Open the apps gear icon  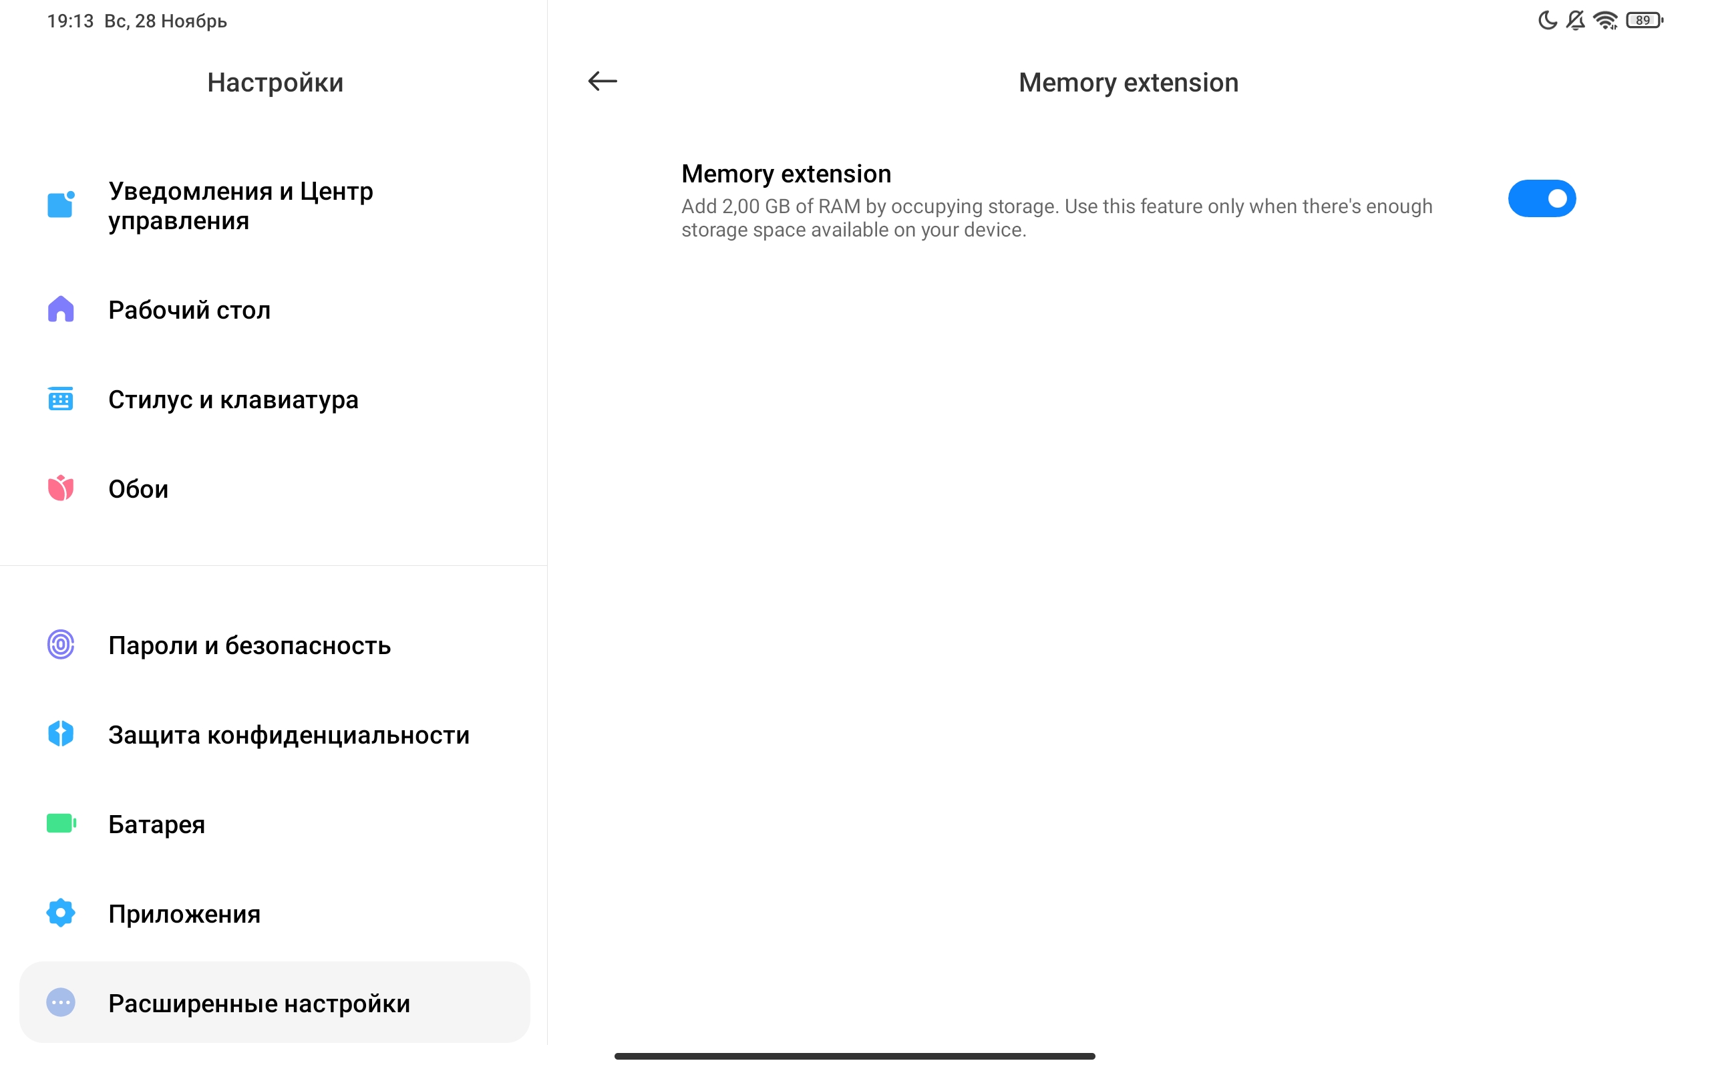[x=61, y=913]
